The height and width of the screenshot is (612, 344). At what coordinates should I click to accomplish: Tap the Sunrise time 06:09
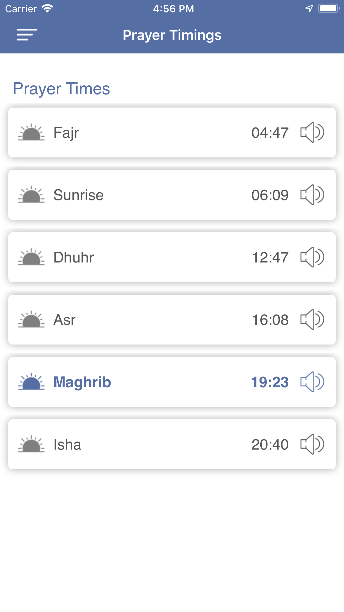coord(270,195)
